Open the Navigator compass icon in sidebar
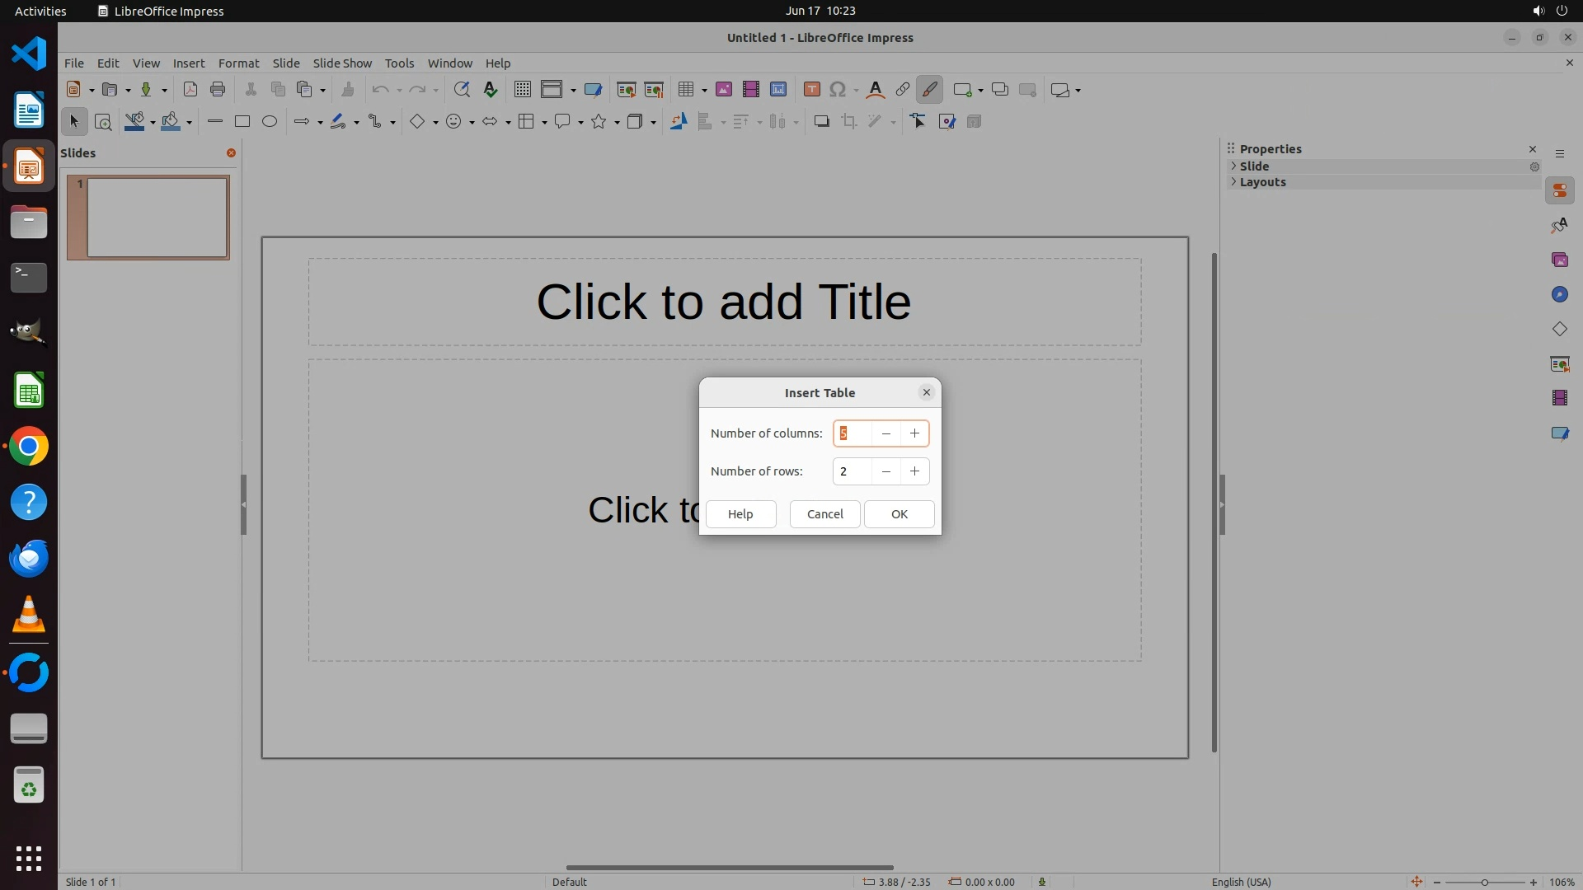The image size is (1583, 890). (x=1559, y=295)
